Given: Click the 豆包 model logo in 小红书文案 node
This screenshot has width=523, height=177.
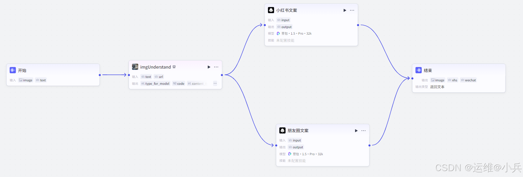Looking at the screenshot, I should (x=278, y=33).
